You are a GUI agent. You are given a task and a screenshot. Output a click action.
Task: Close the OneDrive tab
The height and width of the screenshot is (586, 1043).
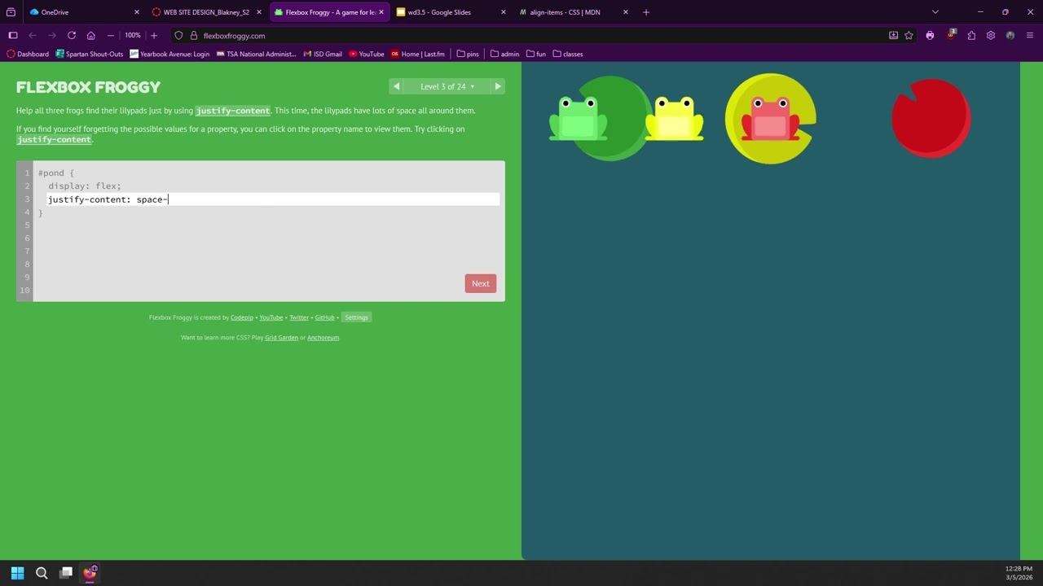(x=136, y=12)
